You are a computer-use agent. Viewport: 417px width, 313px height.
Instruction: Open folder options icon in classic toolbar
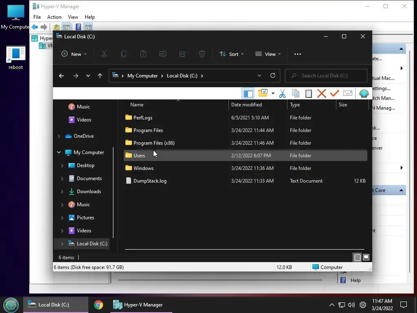(263, 93)
